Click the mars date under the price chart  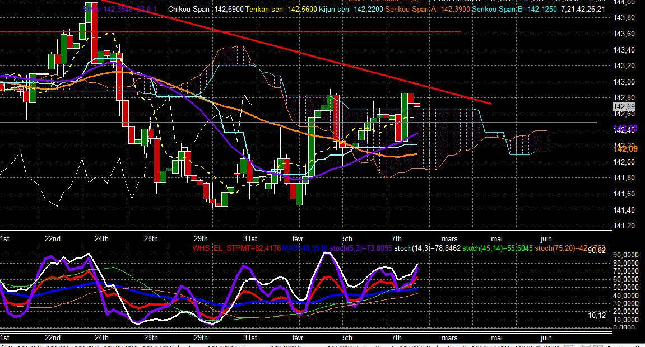449,238
